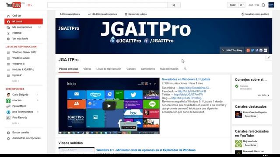The width and height of the screenshot is (280, 157).
Task: Open Gestor de vídeos
Action: pyautogui.click(x=136, y=14)
